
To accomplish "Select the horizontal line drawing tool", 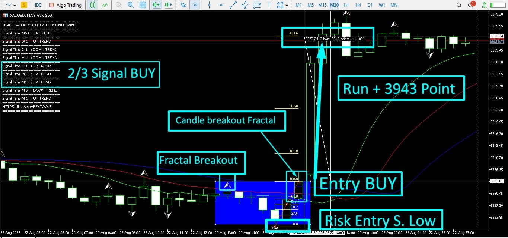I will [x=221, y=5].
